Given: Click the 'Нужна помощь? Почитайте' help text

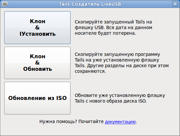Looking at the screenshot, I should click(x=71, y=121).
